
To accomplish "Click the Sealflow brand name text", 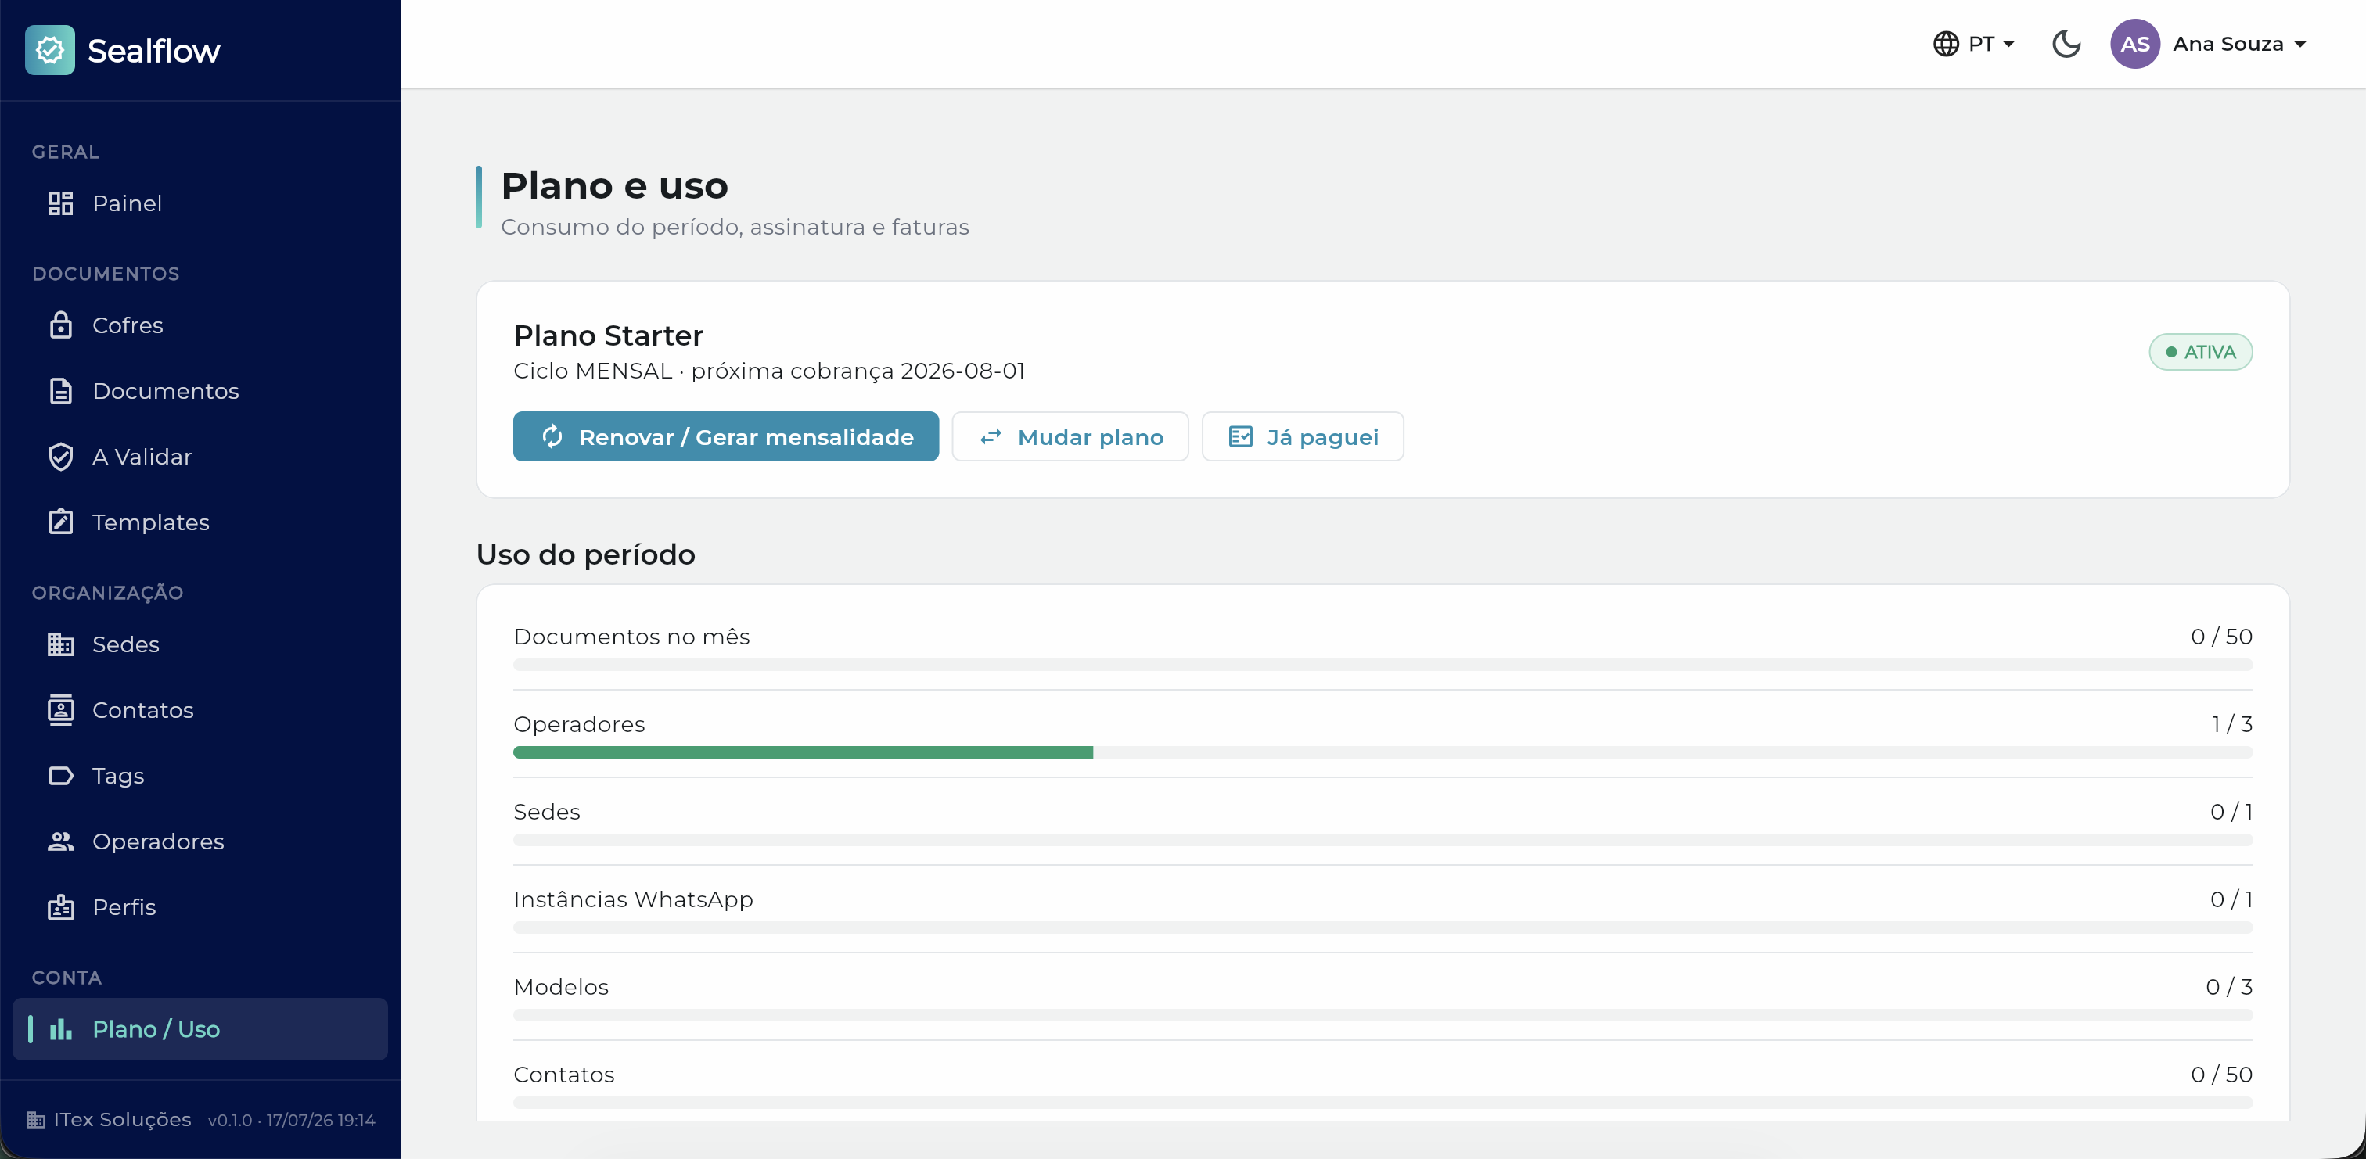I will (153, 51).
